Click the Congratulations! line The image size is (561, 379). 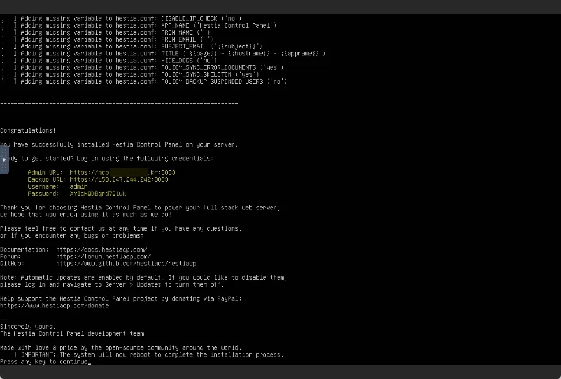point(28,130)
